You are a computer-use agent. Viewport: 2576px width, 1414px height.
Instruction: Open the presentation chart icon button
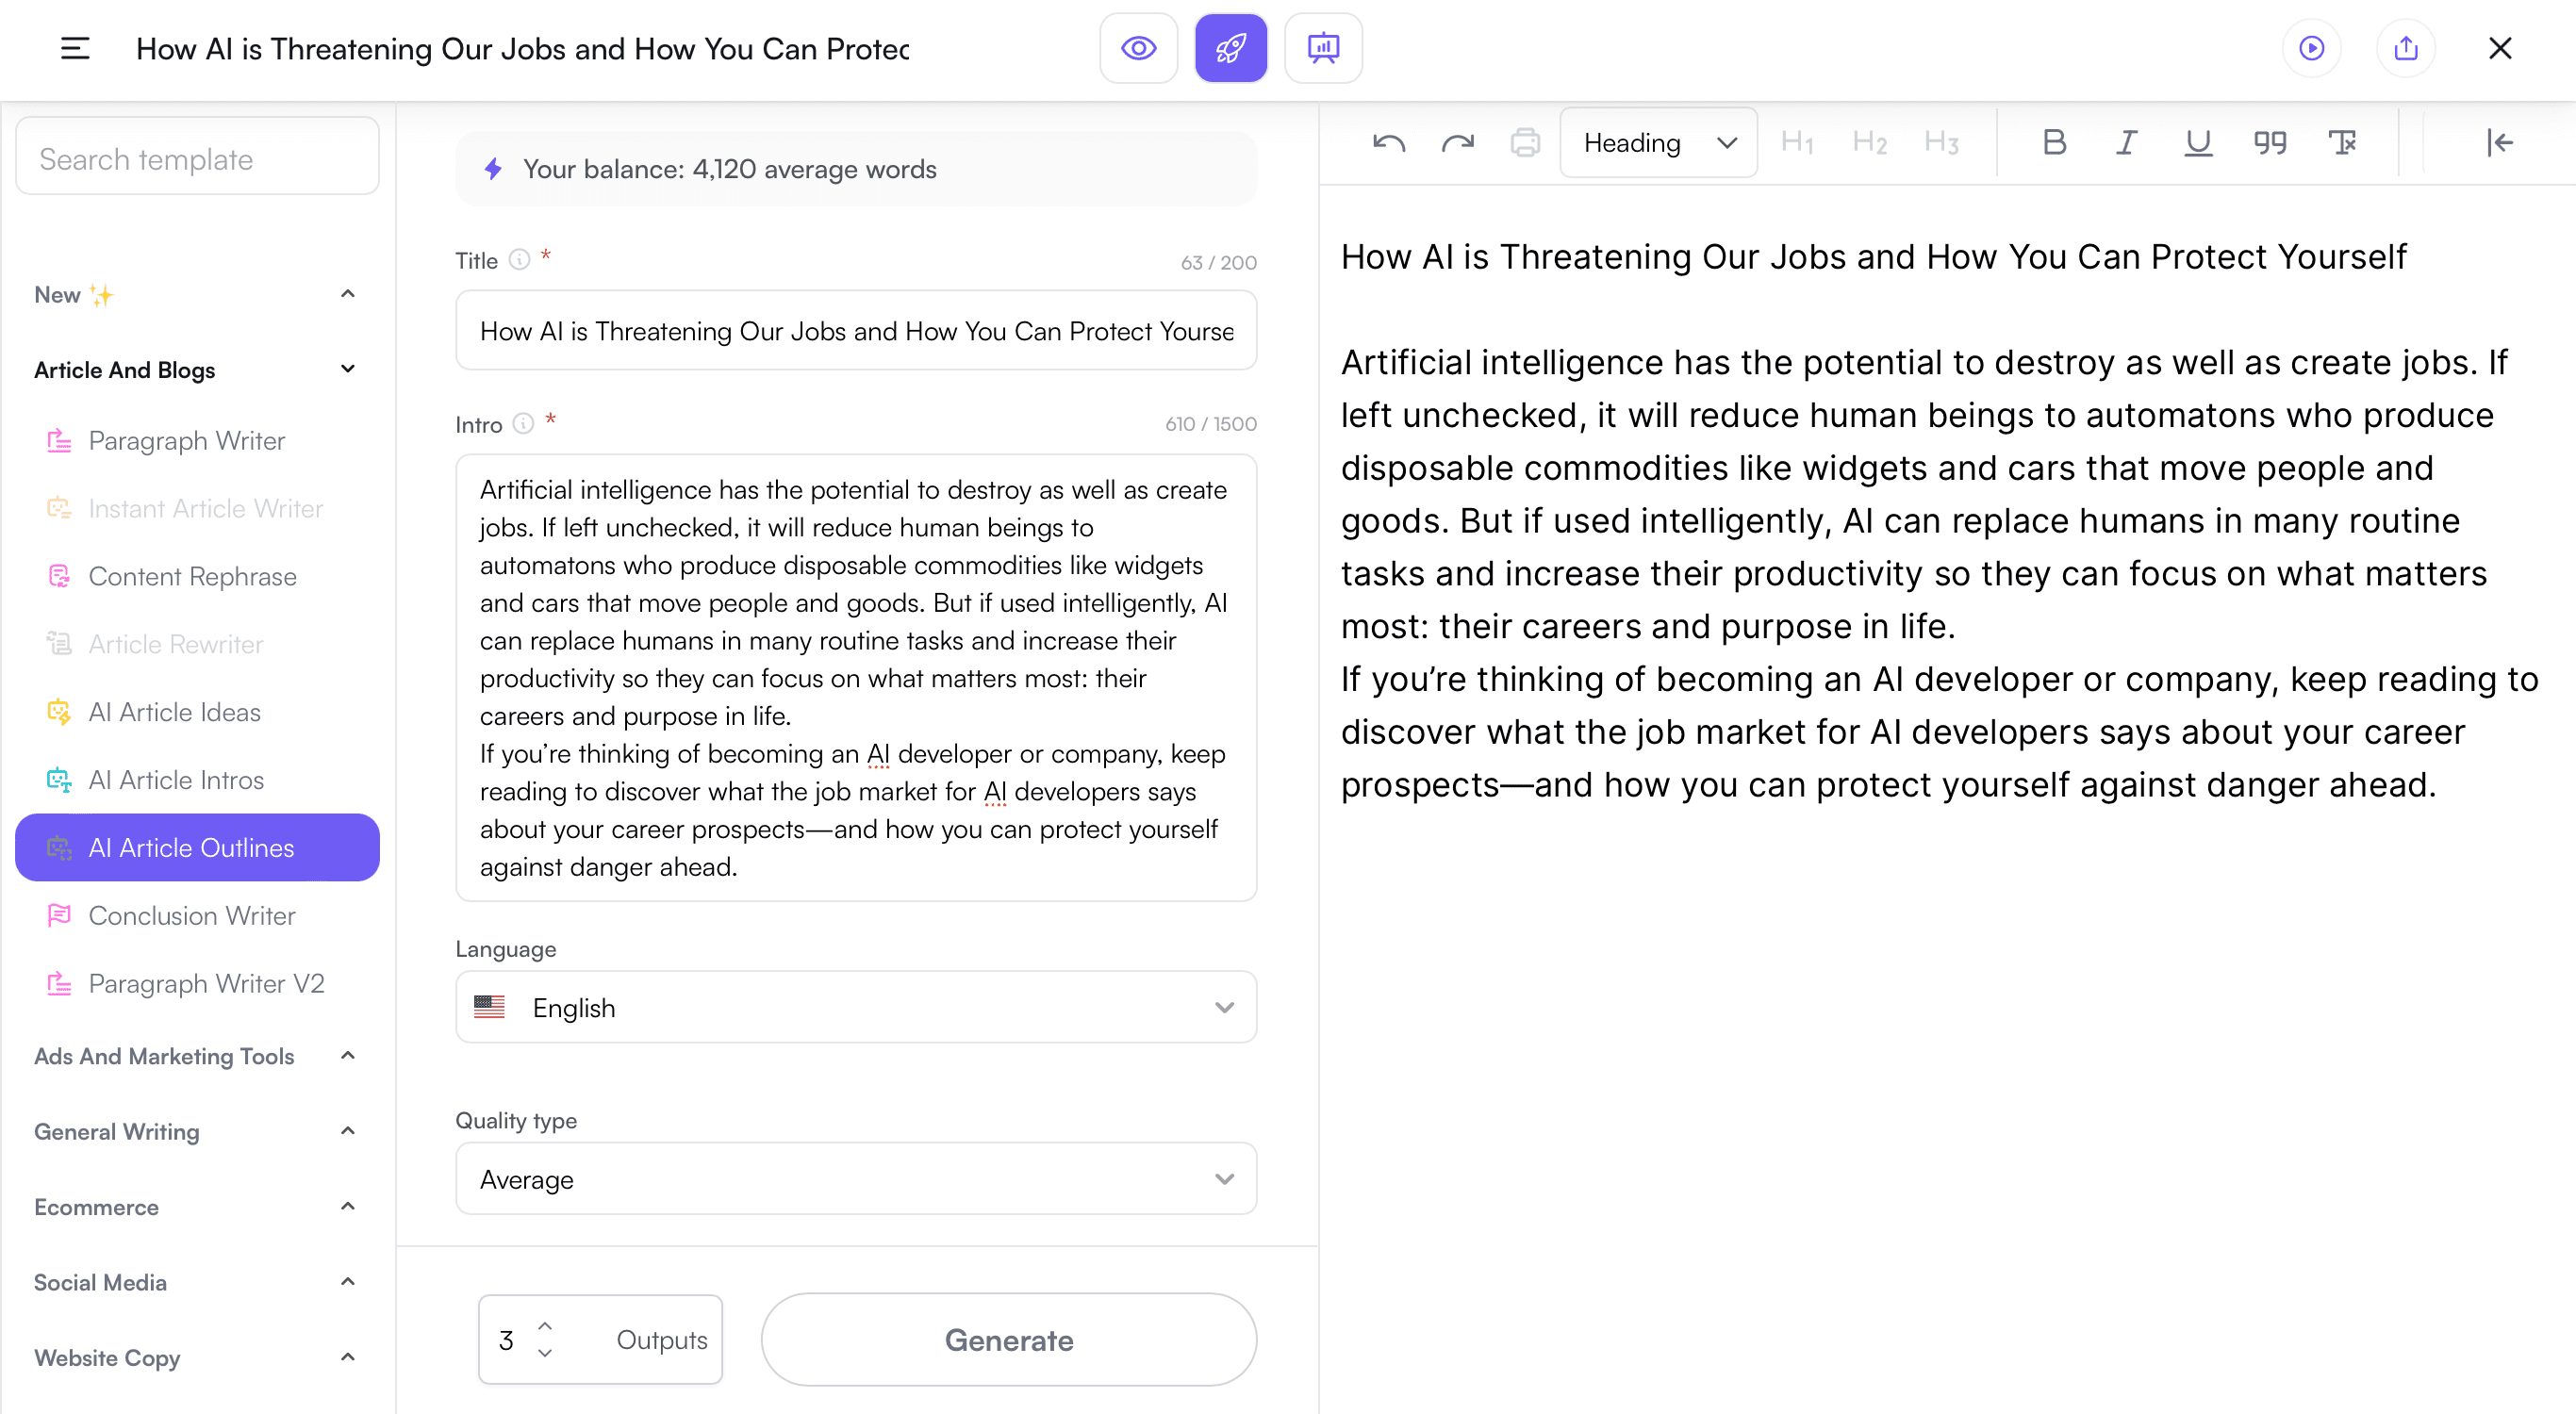click(x=1323, y=48)
